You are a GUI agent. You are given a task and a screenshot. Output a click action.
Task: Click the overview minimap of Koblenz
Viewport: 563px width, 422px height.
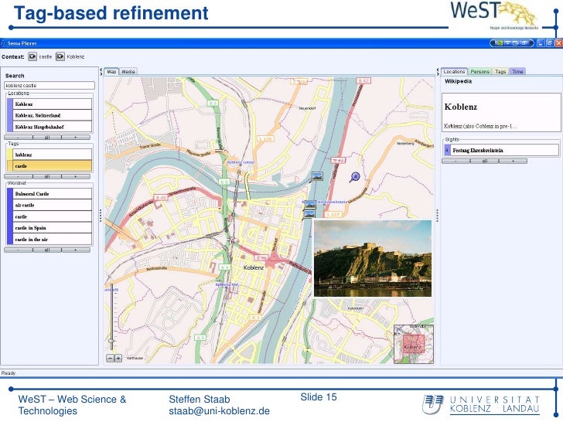tap(414, 344)
